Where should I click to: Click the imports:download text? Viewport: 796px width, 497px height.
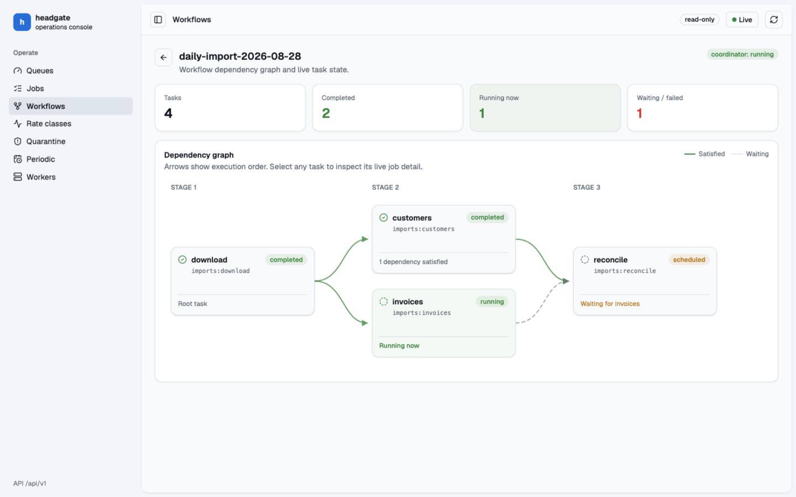pos(221,271)
